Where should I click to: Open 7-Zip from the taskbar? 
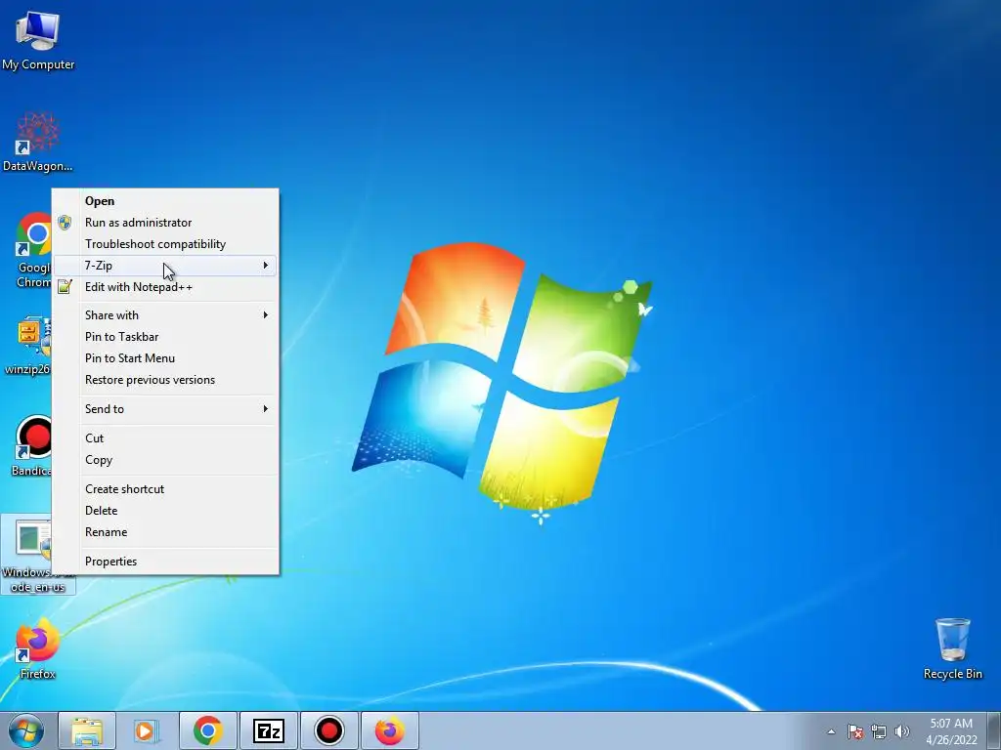tap(268, 730)
